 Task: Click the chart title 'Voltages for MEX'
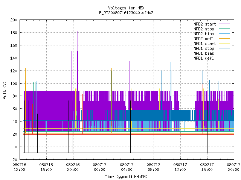pyautogui.click(x=126, y=8)
